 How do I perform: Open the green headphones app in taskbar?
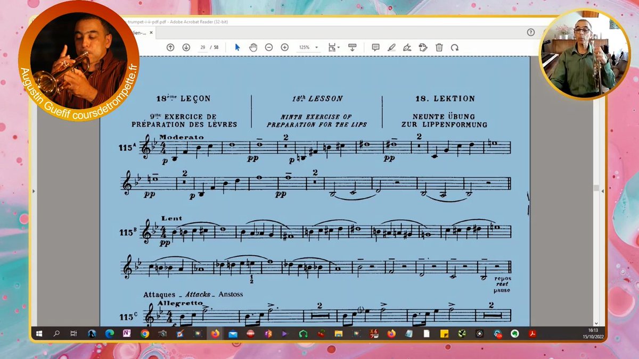click(x=303, y=334)
